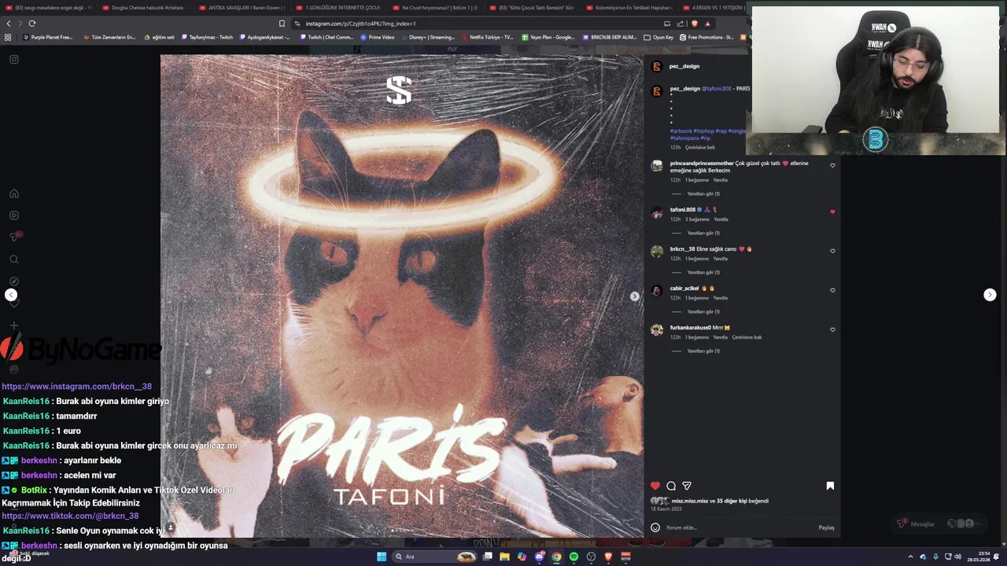This screenshot has height=566, width=1007.
Task: Reply to princeandprincessmother's comment via Yanıtla
Action: tap(720, 180)
